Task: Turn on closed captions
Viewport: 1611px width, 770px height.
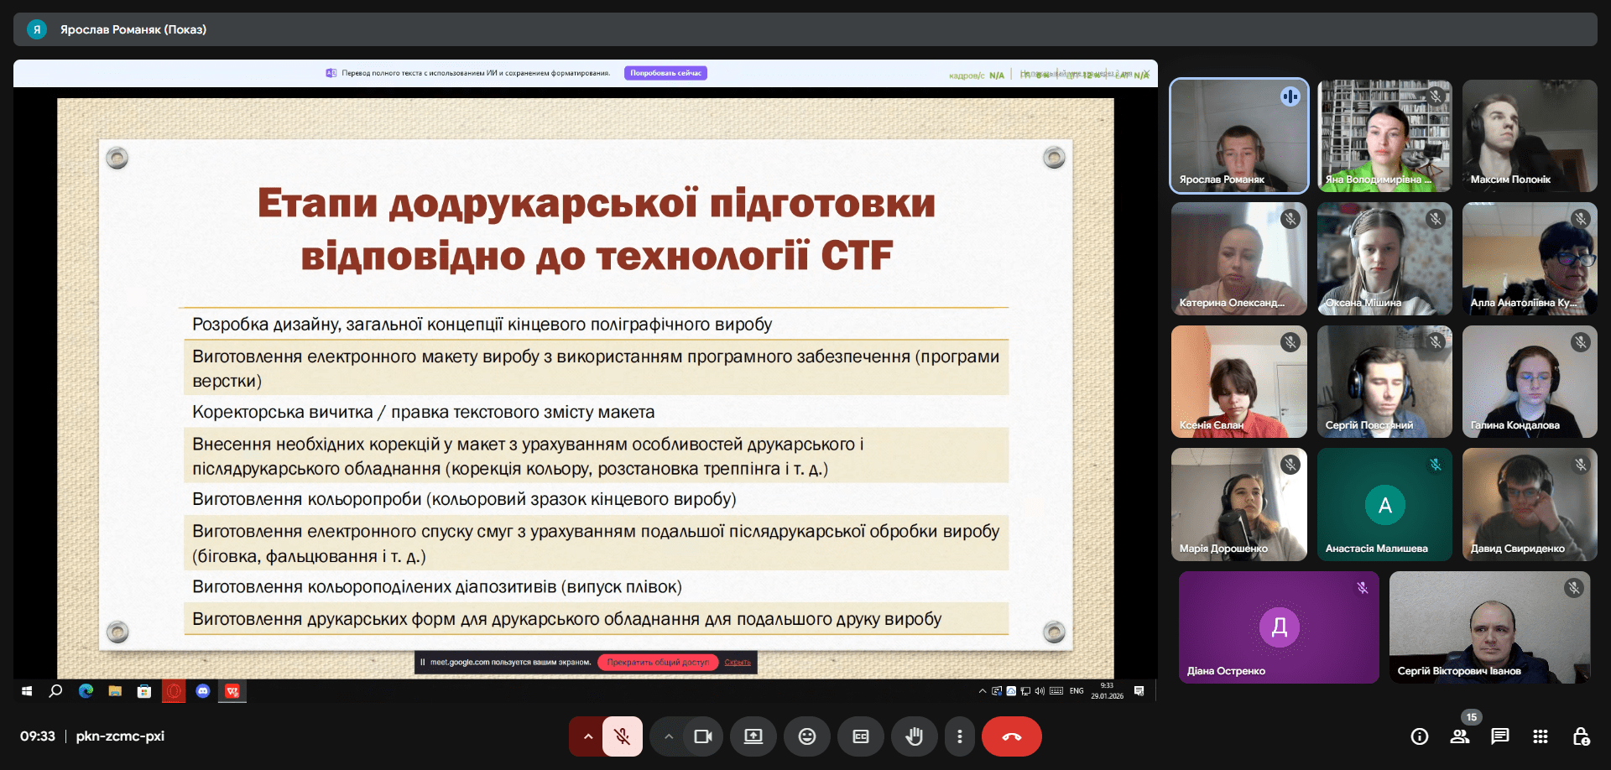Action: (860, 736)
